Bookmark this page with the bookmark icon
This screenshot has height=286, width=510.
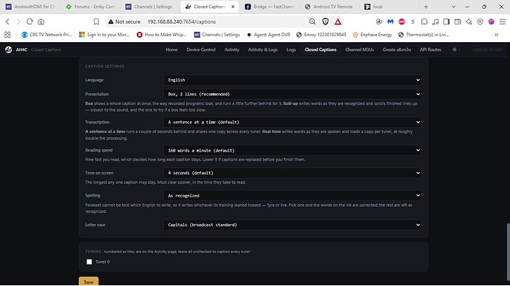[96, 21]
